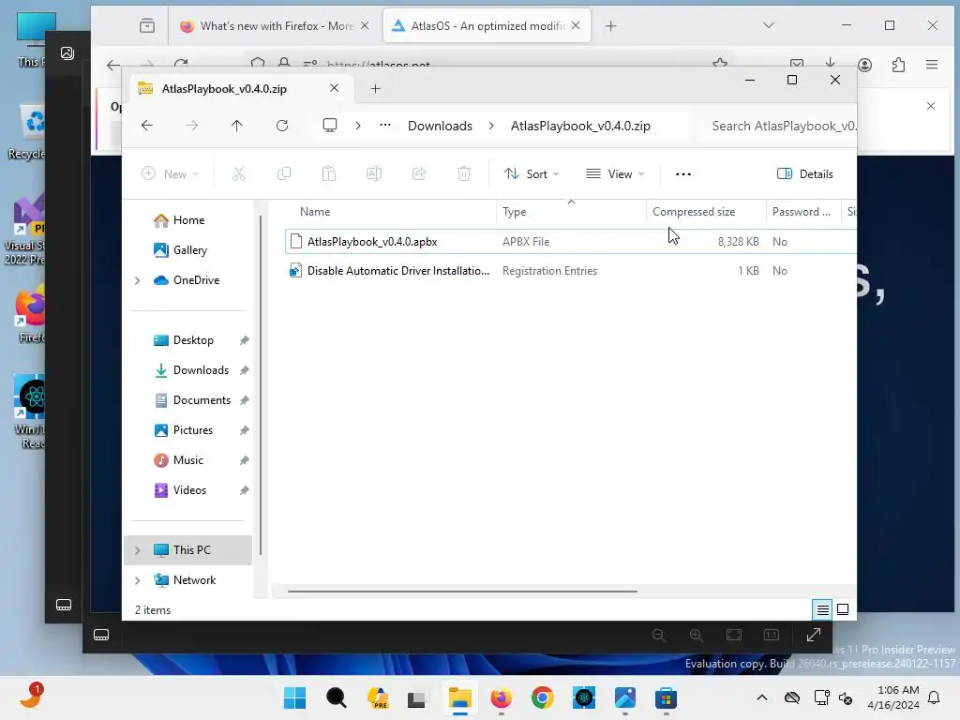960x720 pixels.
Task: Open a new Firefox tab
Action: coord(610,25)
